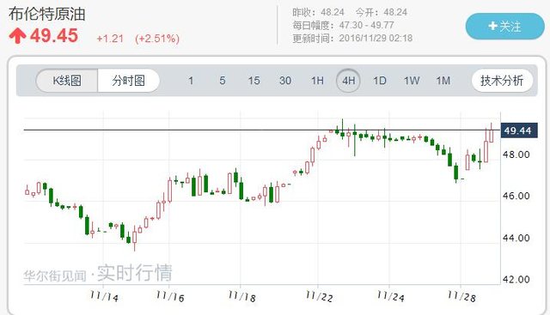Image resolution: width=550 pixels, height=315 pixels.
Task: Open 技术分析 technical analysis
Action: coord(502,81)
